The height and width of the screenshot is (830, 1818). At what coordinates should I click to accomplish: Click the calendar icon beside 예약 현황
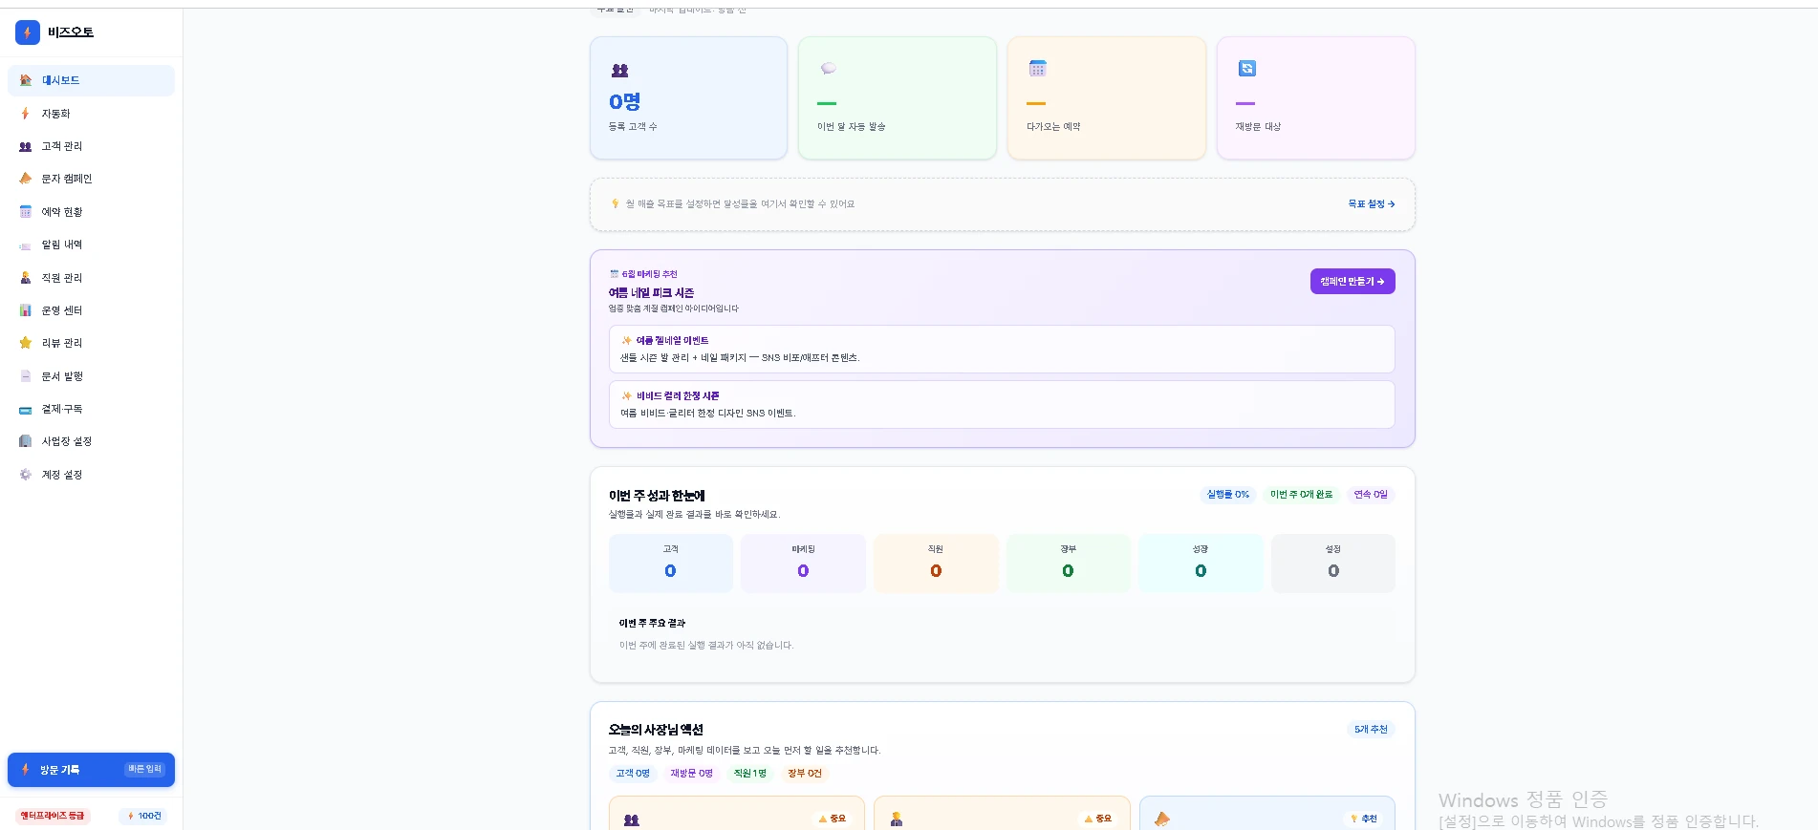[x=26, y=212]
